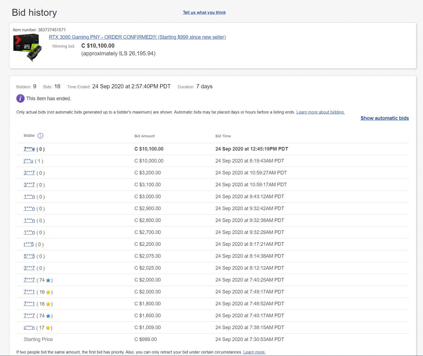The height and width of the screenshot is (356, 423).
Task: Click the 'Starting Price' row label
Action: click(x=38, y=339)
